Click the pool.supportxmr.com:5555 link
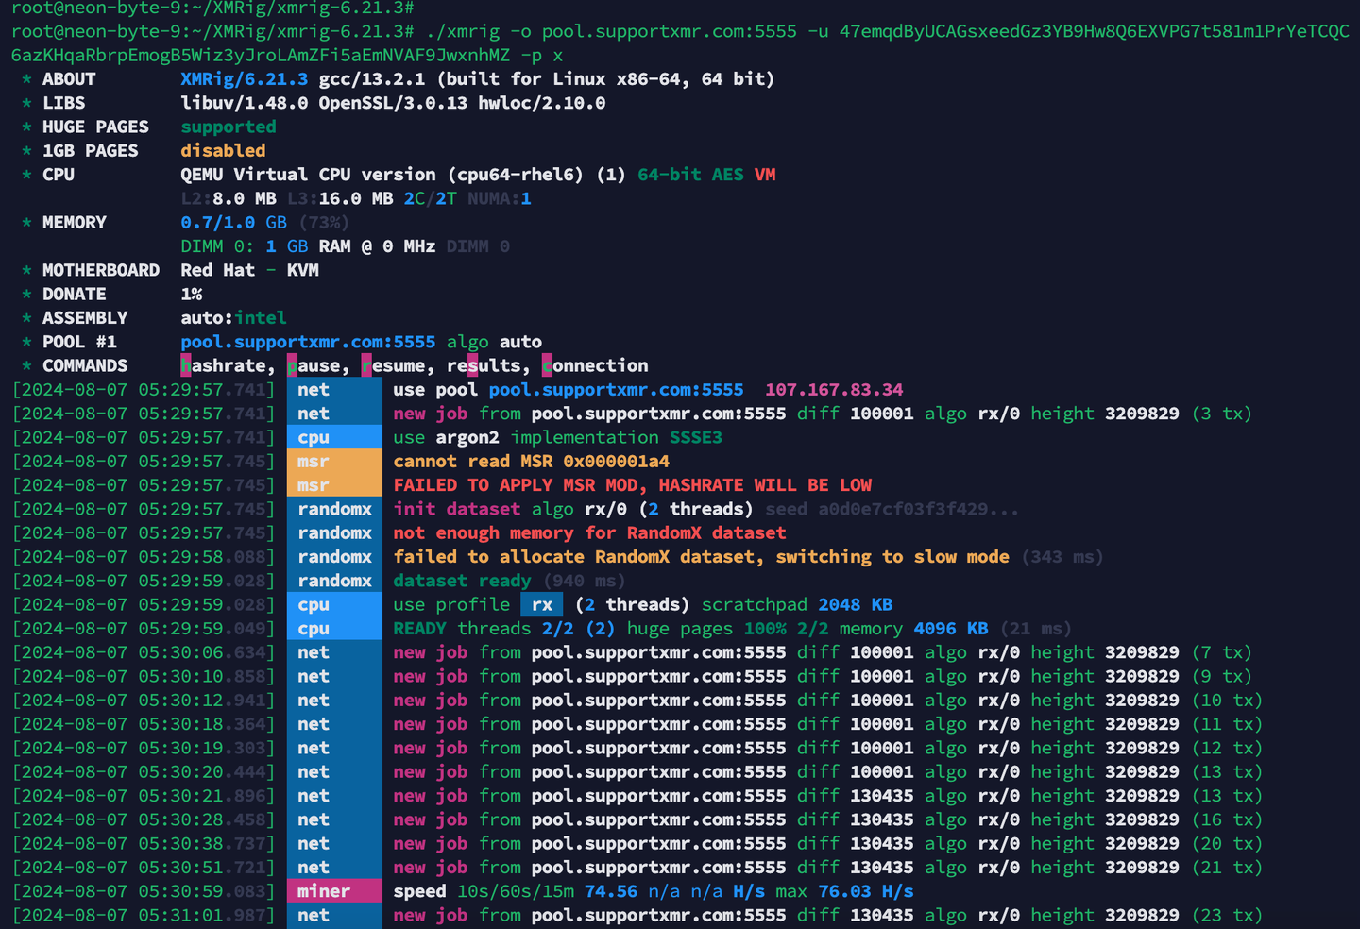This screenshot has width=1360, height=929. tap(308, 341)
